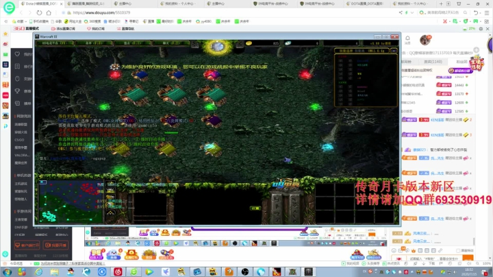Select VALORANT in Douyu category list
493x277 pixels.
[x=22, y=155]
